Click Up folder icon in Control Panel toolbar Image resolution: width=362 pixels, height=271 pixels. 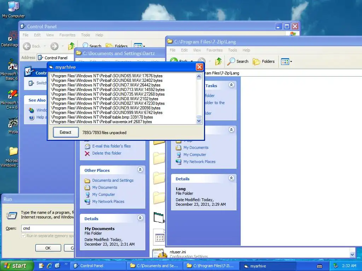(x=71, y=46)
